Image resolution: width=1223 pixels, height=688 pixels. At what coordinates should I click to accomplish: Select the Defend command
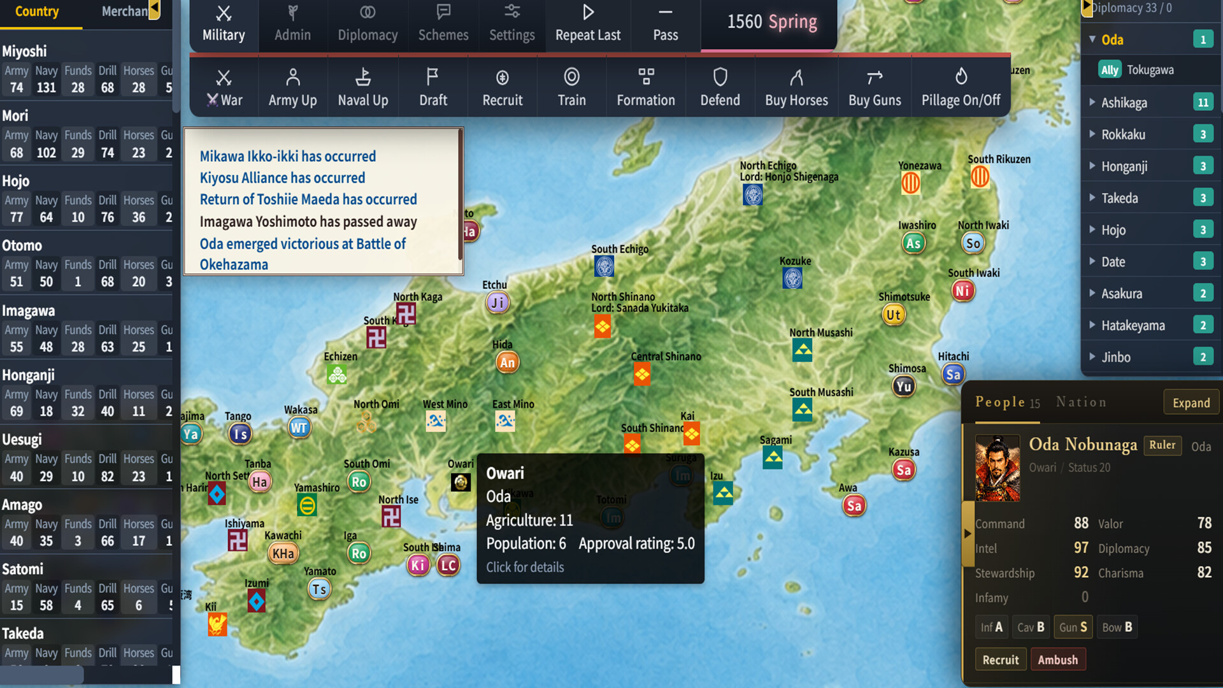[720, 87]
